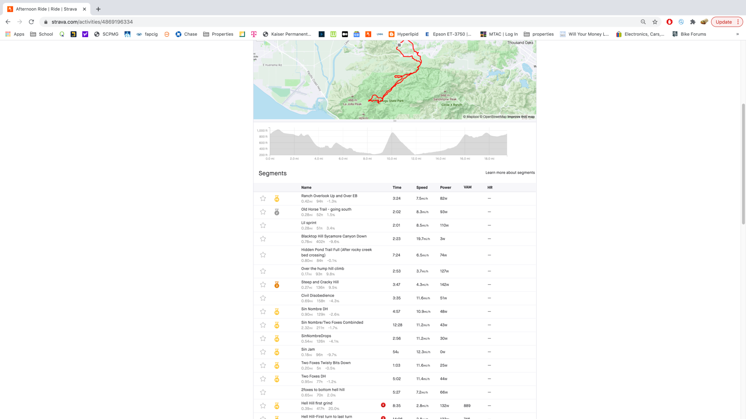Open Civil Disobedience segment link
The image size is (746, 419).
317,295
